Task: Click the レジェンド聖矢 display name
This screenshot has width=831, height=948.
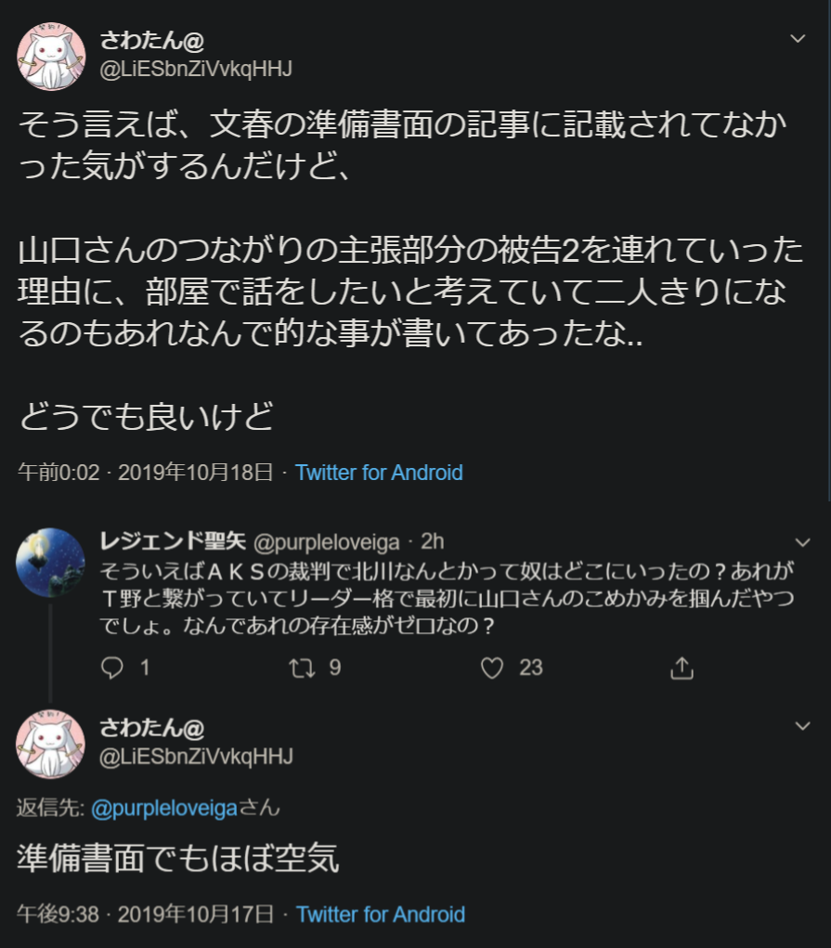Action: (x=171, y=541)
